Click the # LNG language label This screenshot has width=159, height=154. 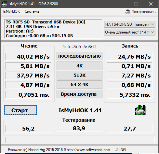click(121, 150)
